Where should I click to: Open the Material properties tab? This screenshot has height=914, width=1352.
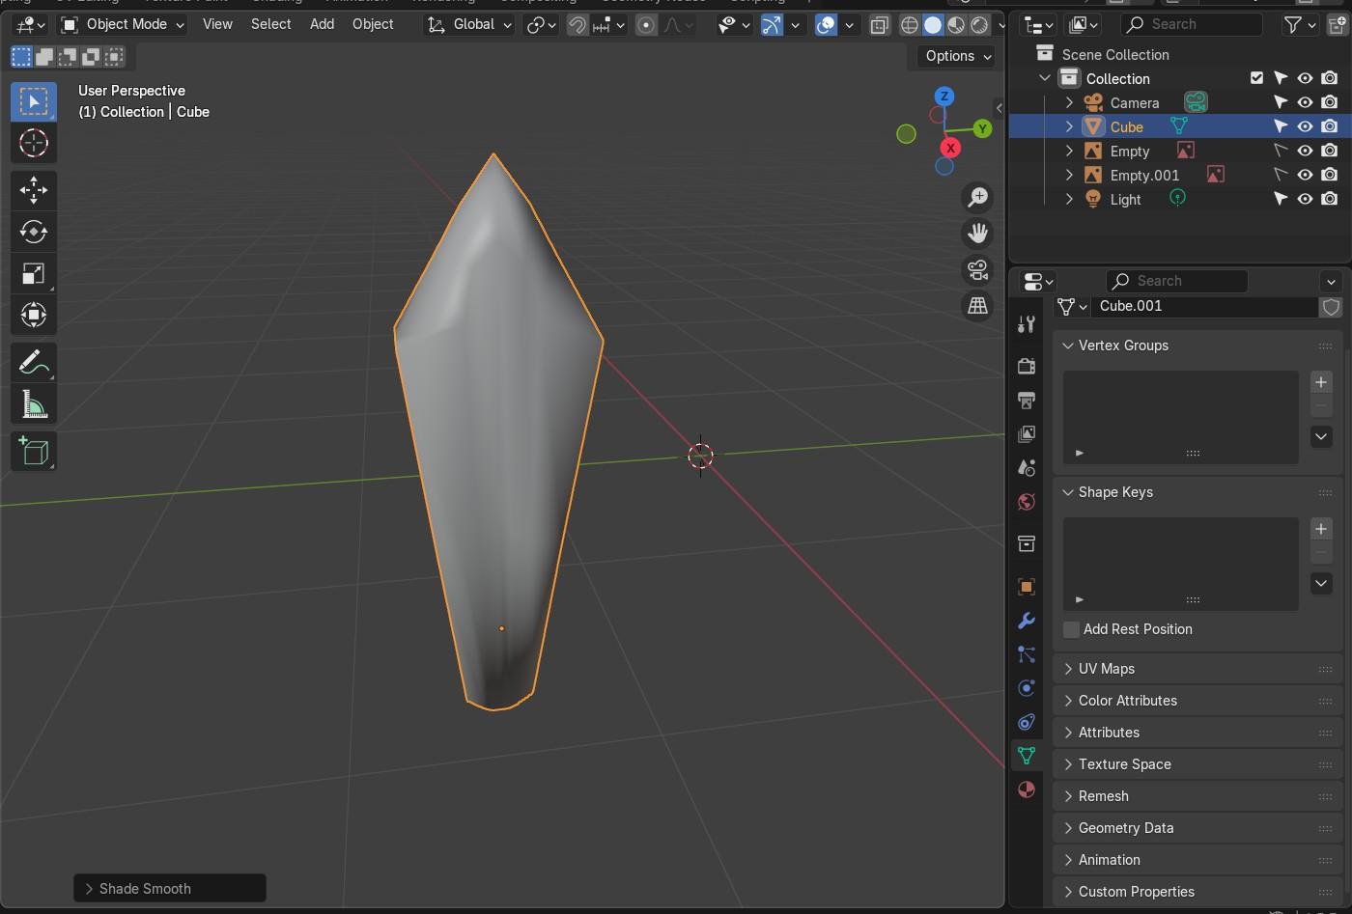click(1027, 789)
